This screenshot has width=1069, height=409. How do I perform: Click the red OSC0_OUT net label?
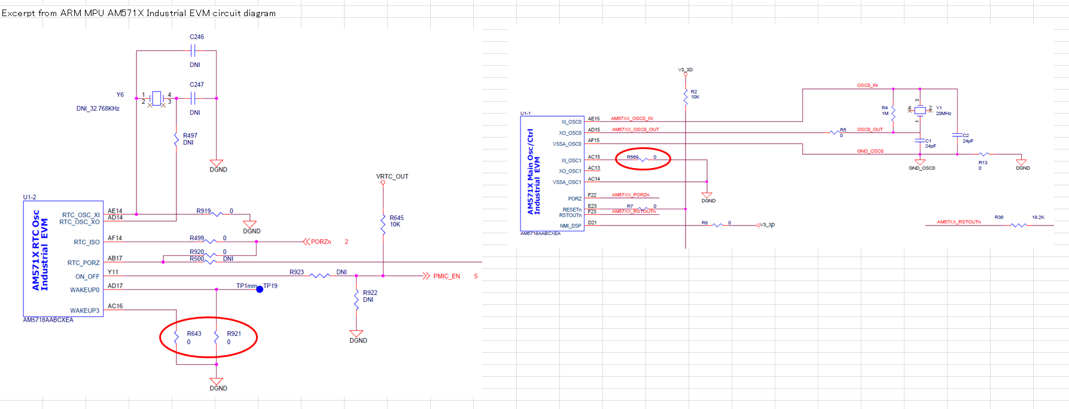click(x=870, y=129)
